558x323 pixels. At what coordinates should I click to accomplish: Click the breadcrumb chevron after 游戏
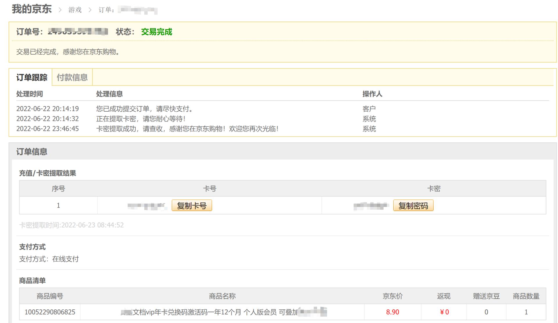pos(90,10)
